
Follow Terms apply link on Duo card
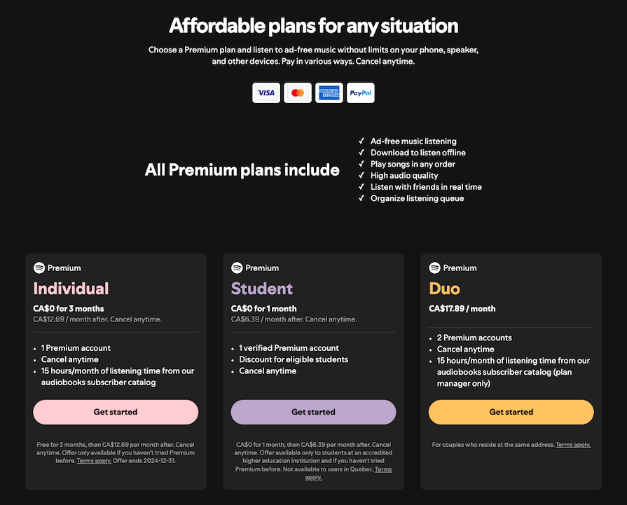[x=573, y=444]
